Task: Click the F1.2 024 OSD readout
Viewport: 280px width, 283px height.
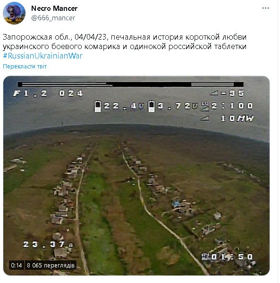Action: click(48, 93)
